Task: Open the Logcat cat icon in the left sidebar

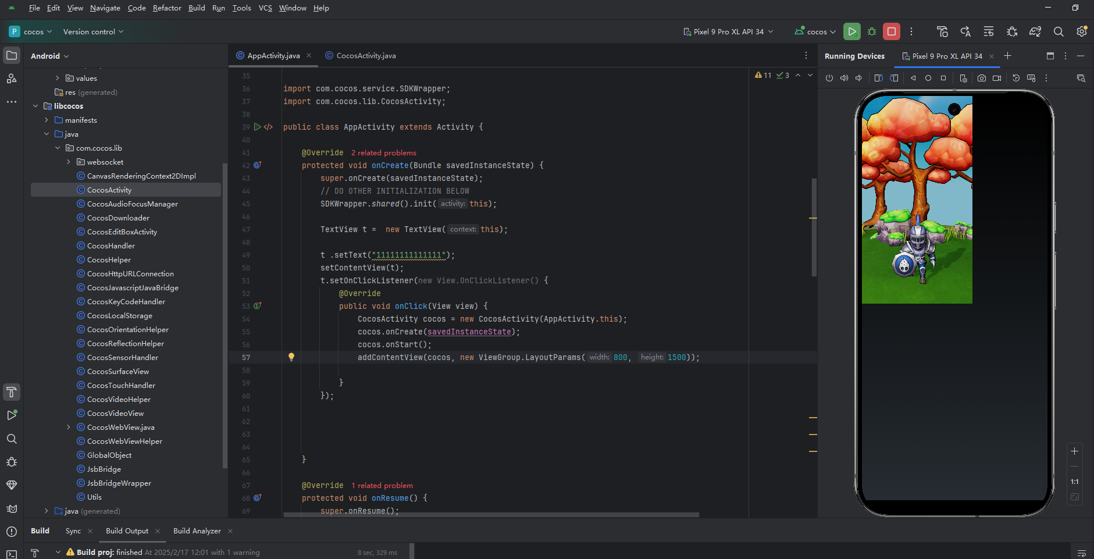Action: [12, 508]
